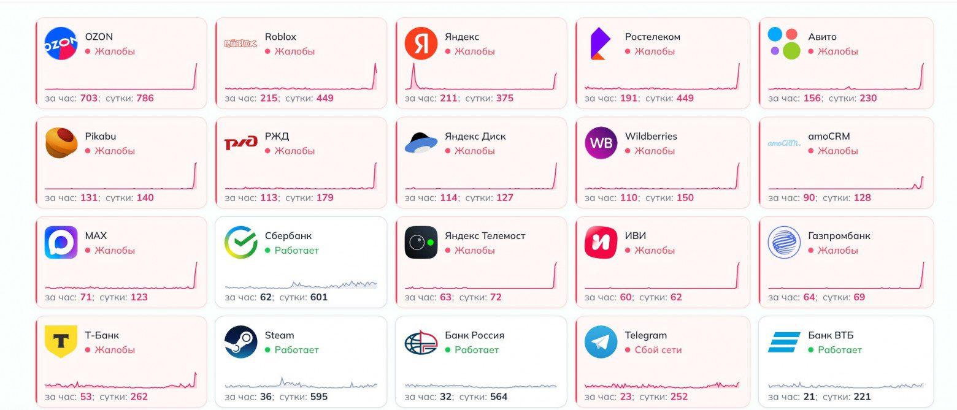The height and width of the screenshot is (410, 957).
Task: Open the Steam logo icon
Action: point(241,342)
